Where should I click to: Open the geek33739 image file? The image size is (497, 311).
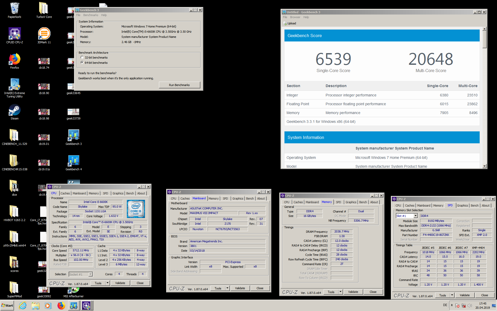(x=74, y=115)
